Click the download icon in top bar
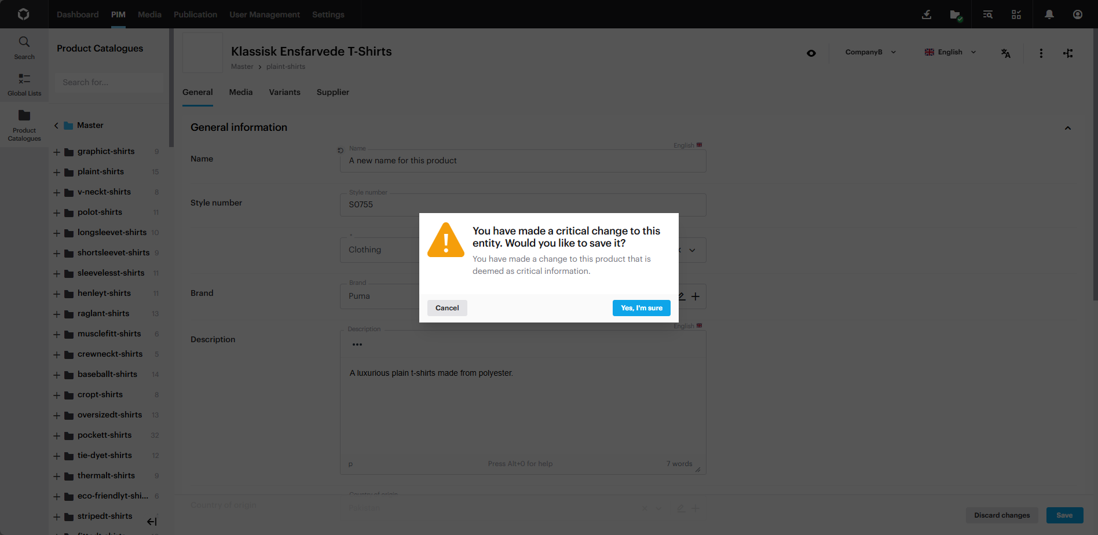The height and width of the screenshot is (535, 1098). pyautogui.click(x=927, y=14)
